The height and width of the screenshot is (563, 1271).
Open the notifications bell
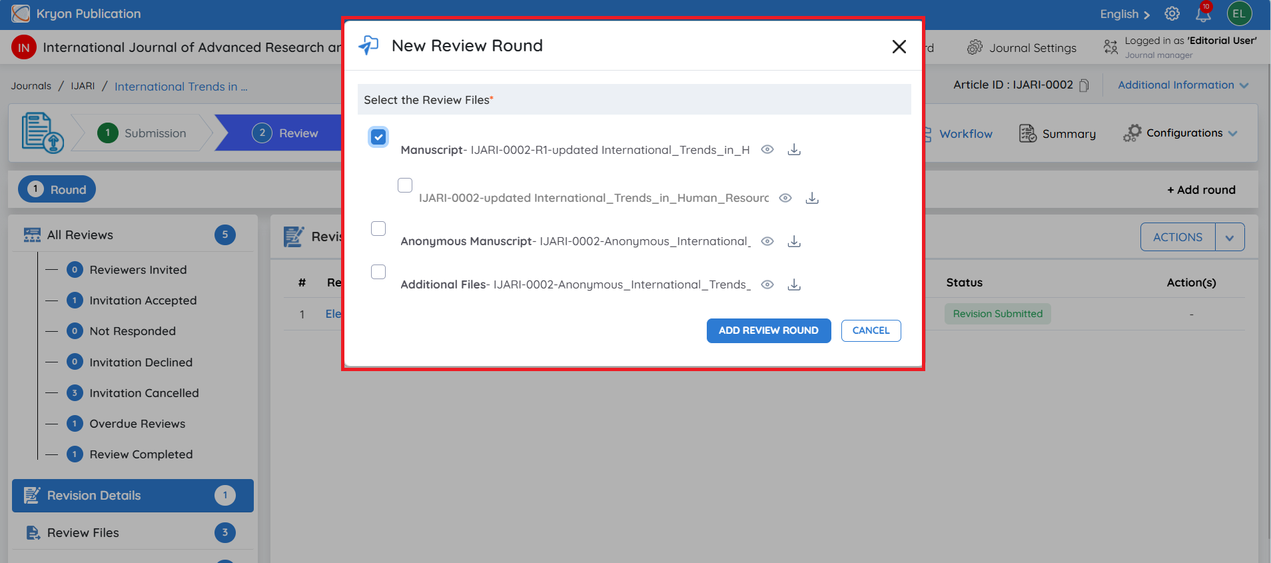[1203, 14]
